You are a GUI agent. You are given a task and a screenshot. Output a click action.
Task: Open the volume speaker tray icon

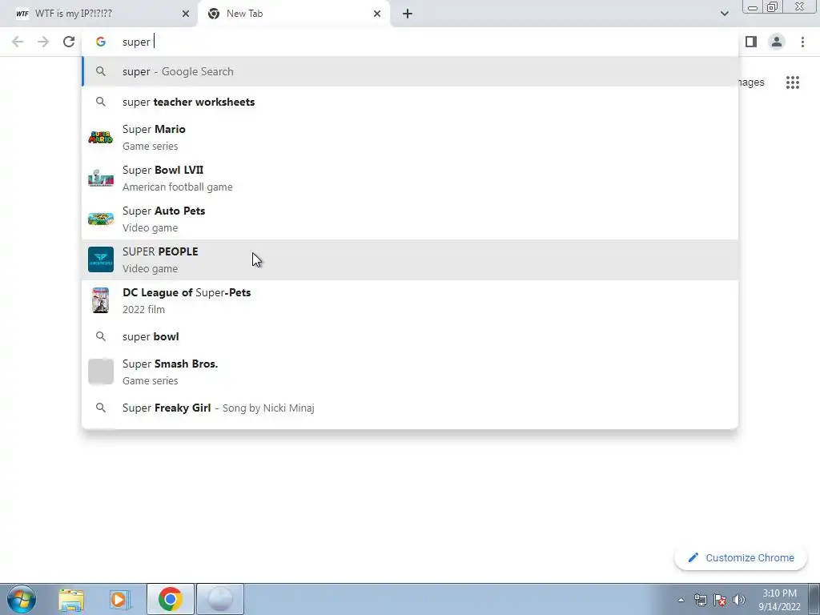point(739,600)
